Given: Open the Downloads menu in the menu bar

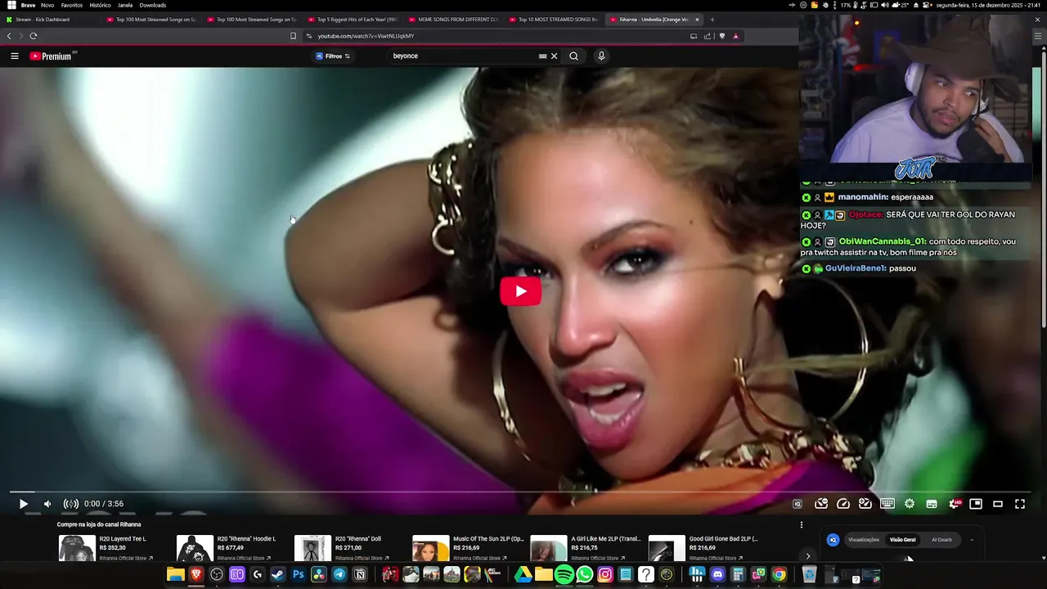Looking at the screenshot, I should click(153, 5).
